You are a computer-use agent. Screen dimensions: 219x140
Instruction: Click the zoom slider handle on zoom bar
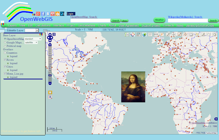pyautogui.click(x=50, y=75)
